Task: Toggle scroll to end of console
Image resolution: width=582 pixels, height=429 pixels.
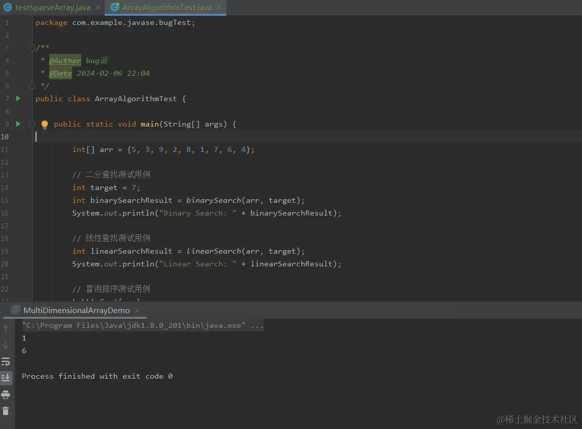Action: [6, 378]
